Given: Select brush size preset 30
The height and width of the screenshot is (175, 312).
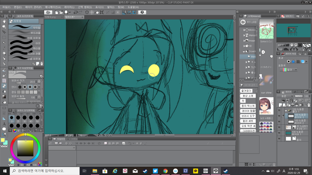Looking at the screenshot, I should coord(25,119).
